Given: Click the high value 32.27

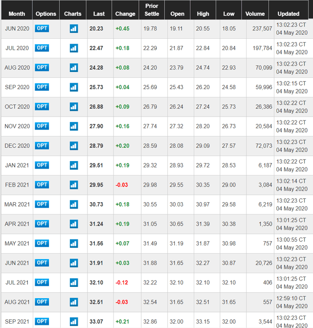Looking at the screenshot, I should tap(202, 263).
